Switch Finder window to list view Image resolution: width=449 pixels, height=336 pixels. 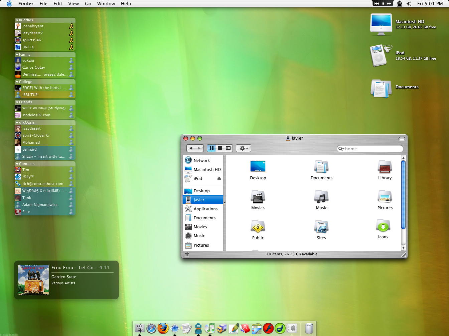click(220, 148)
